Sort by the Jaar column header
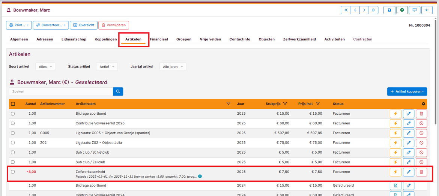 click(241, 104)
